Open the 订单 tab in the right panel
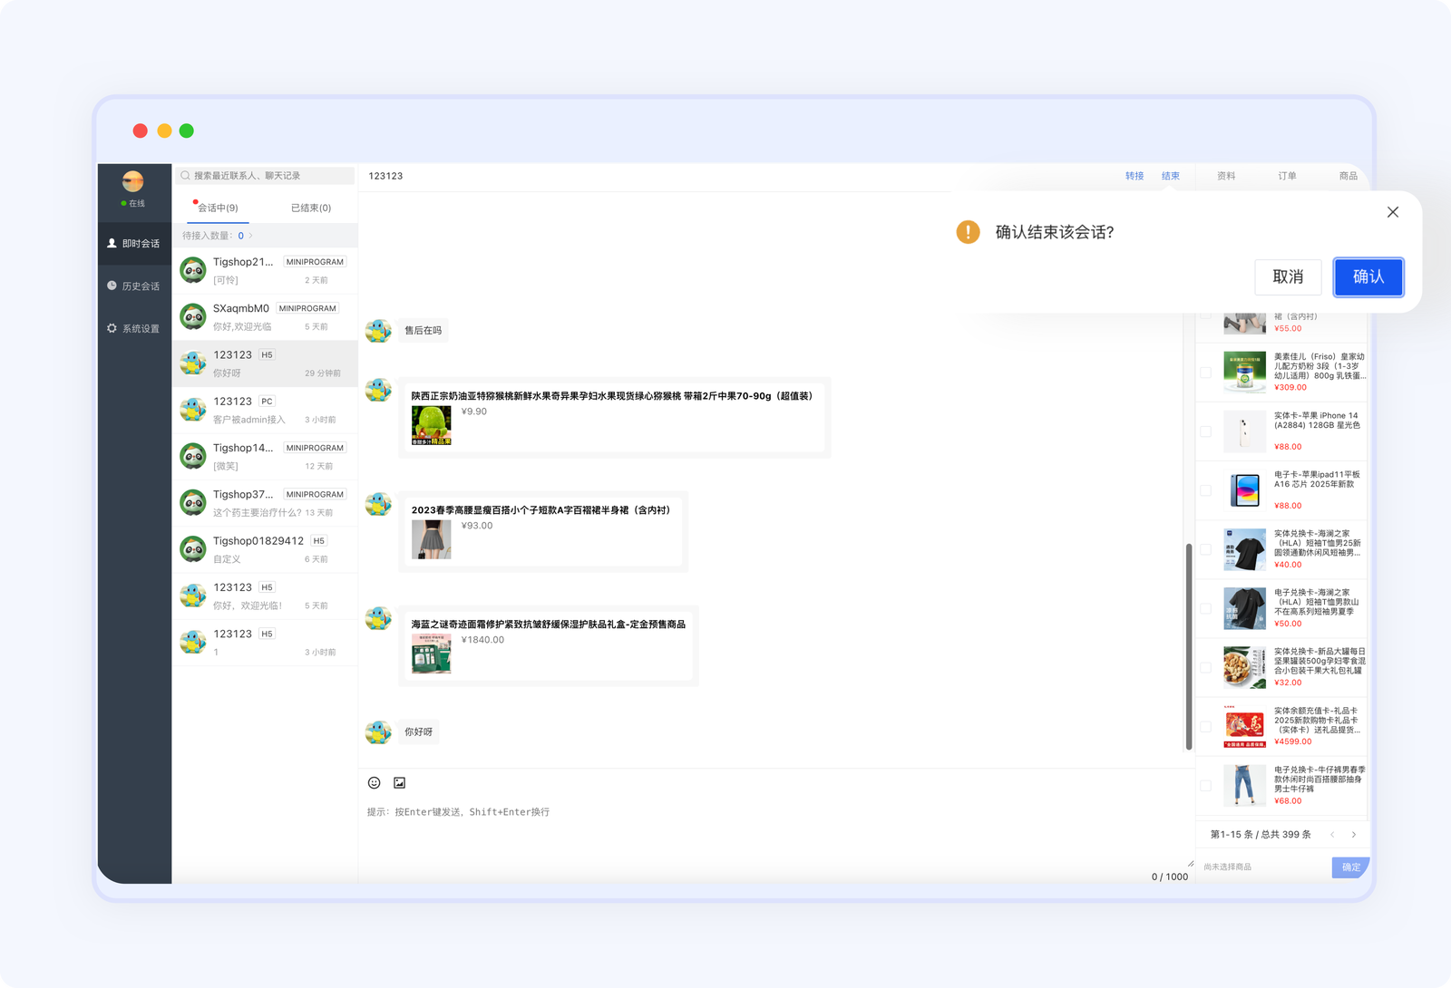 1287,176
